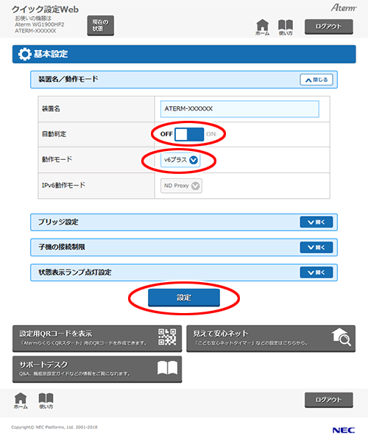The image size is (368, 442).
Task: Open the サポートデスク panel
Action: (97, 369)
